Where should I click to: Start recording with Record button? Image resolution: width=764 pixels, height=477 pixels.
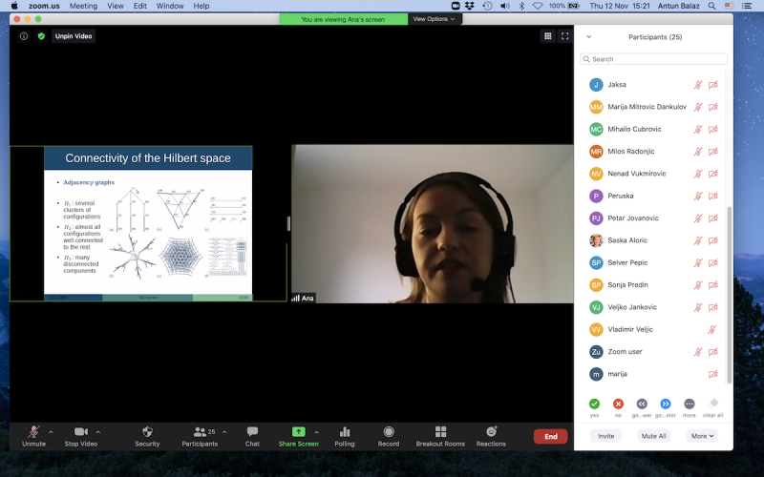click(389, 436)
